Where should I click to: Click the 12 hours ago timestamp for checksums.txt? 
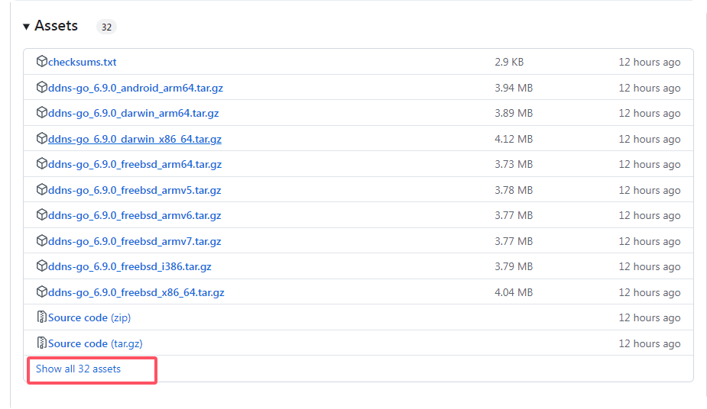649,62
